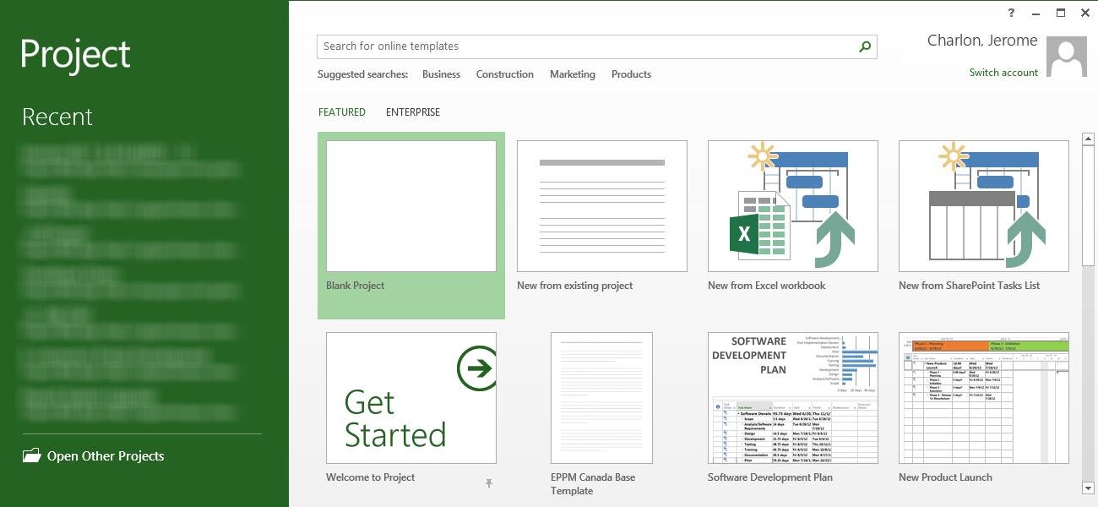Click the Business suggested search
Screen dimensions: 1098x507
click(441, 74)
